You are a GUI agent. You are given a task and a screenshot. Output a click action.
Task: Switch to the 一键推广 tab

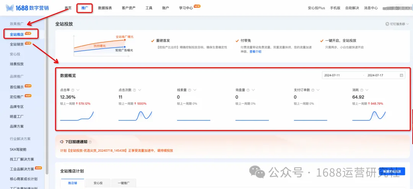pyautogui.click(x=124, y=183)
